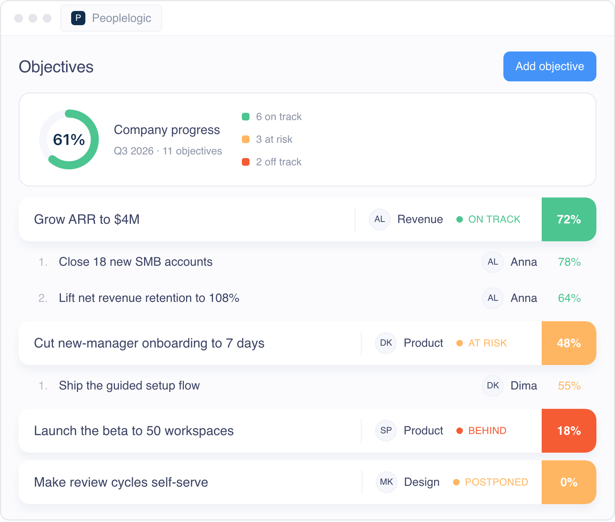Click the Revenue team label
The image size is (615, 522).
tap(420, 219)
